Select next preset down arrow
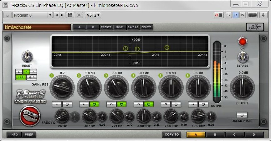The height and width of the screenshot is (141, 271). point(93,27)
